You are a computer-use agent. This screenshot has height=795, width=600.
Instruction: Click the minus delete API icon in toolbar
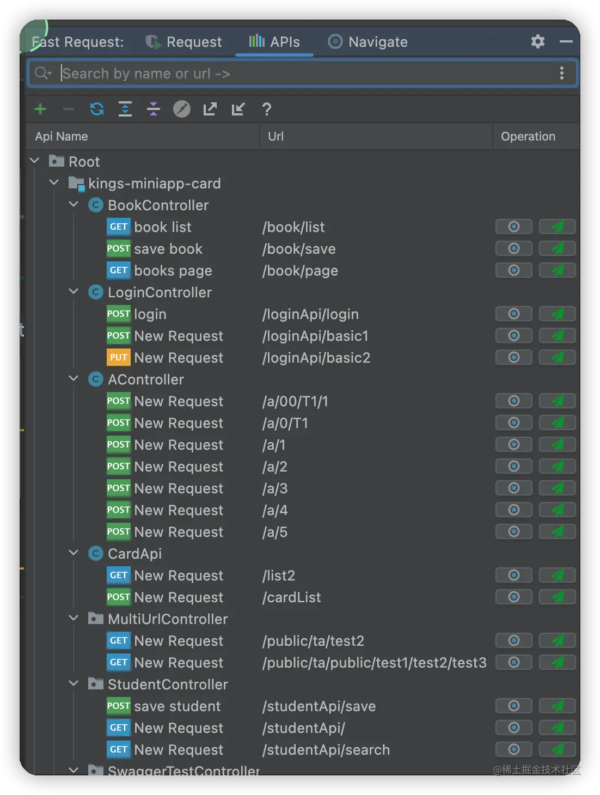click(69, 109)
